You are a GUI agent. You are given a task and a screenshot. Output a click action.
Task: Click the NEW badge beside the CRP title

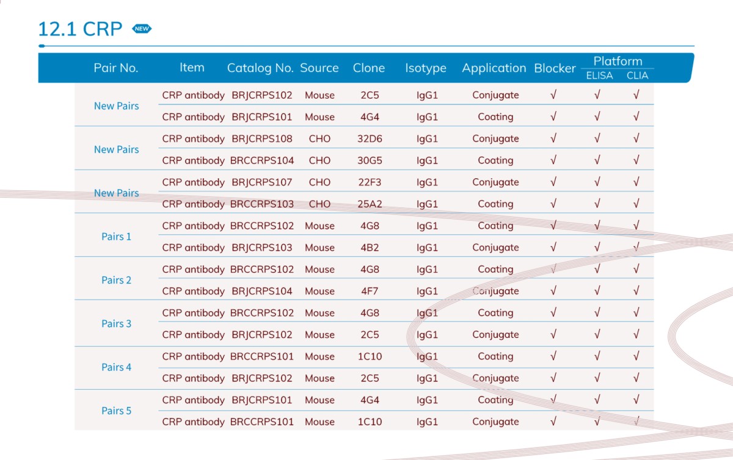[x=142, y=29]
